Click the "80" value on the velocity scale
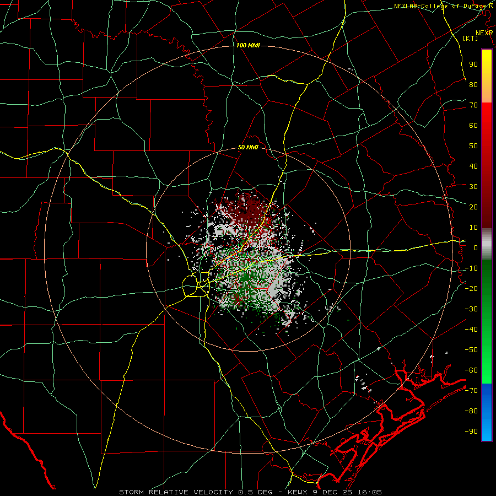This screenshot has width=496, height=496. pos(473,84)
